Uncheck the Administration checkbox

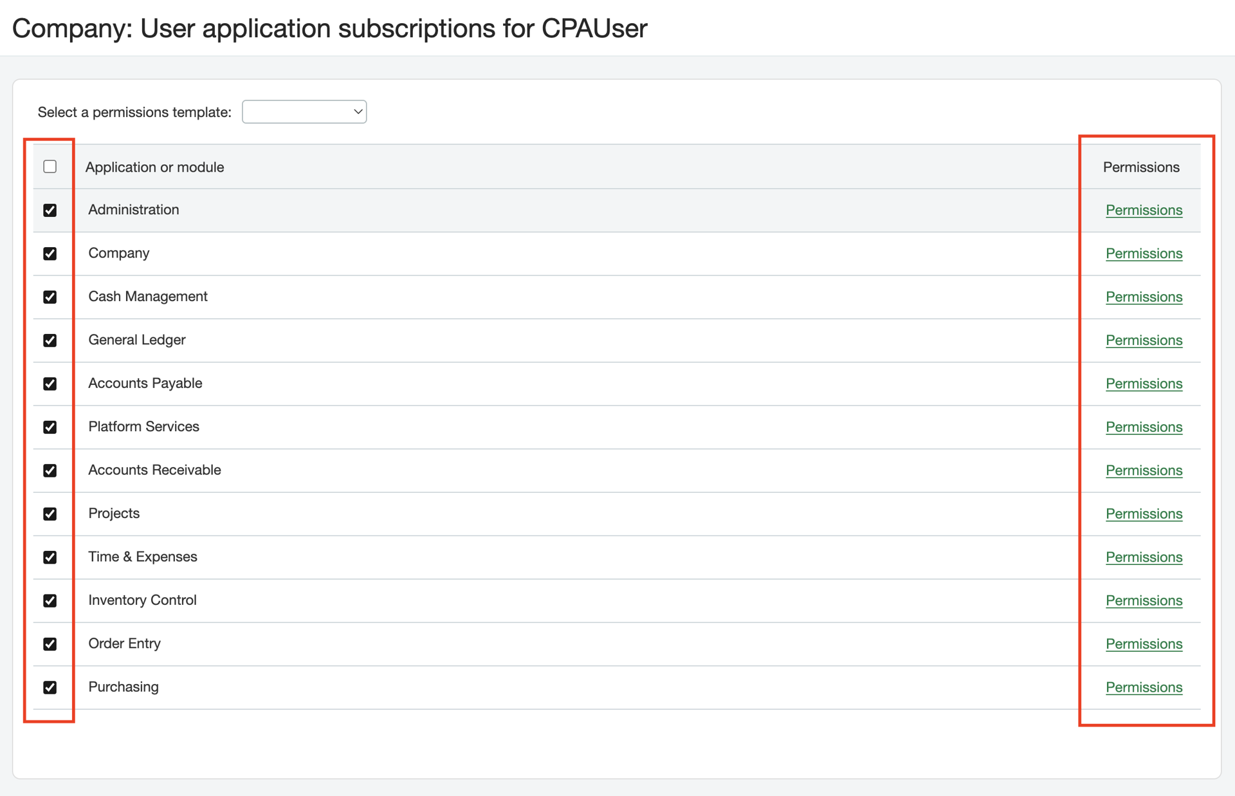click(x=50, y=210)
